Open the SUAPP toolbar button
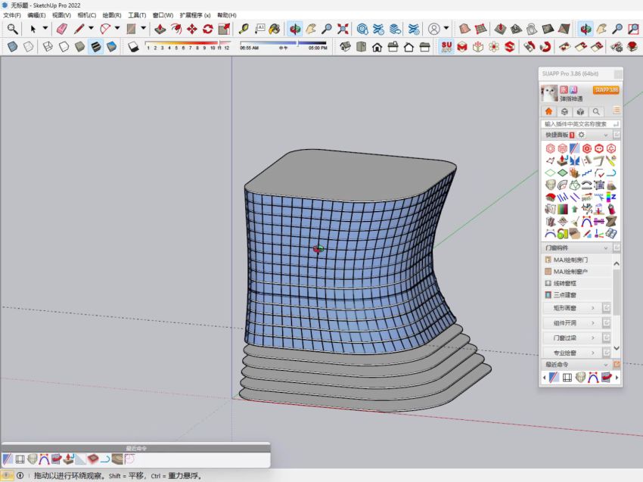This screenshot has width=643, height=482. [446, 46]
